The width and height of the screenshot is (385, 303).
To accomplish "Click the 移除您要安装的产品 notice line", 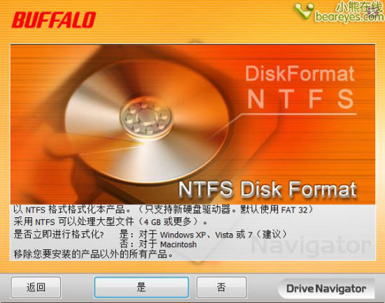I will pyautogui.click(x=93, y=254).
